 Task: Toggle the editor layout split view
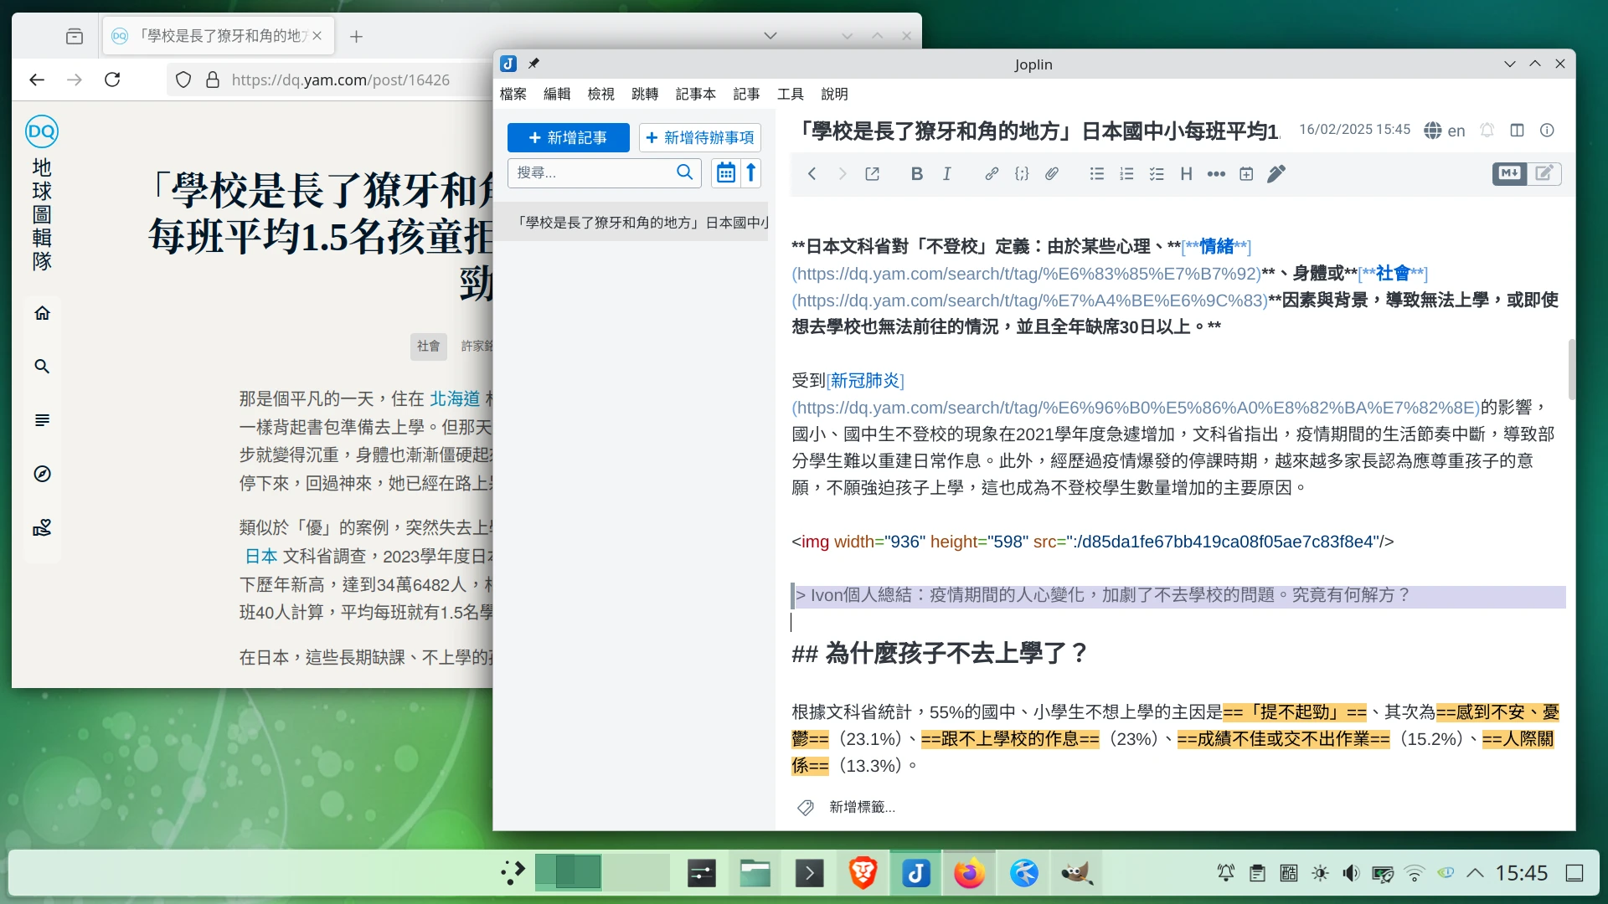[x=1517, y=131]
